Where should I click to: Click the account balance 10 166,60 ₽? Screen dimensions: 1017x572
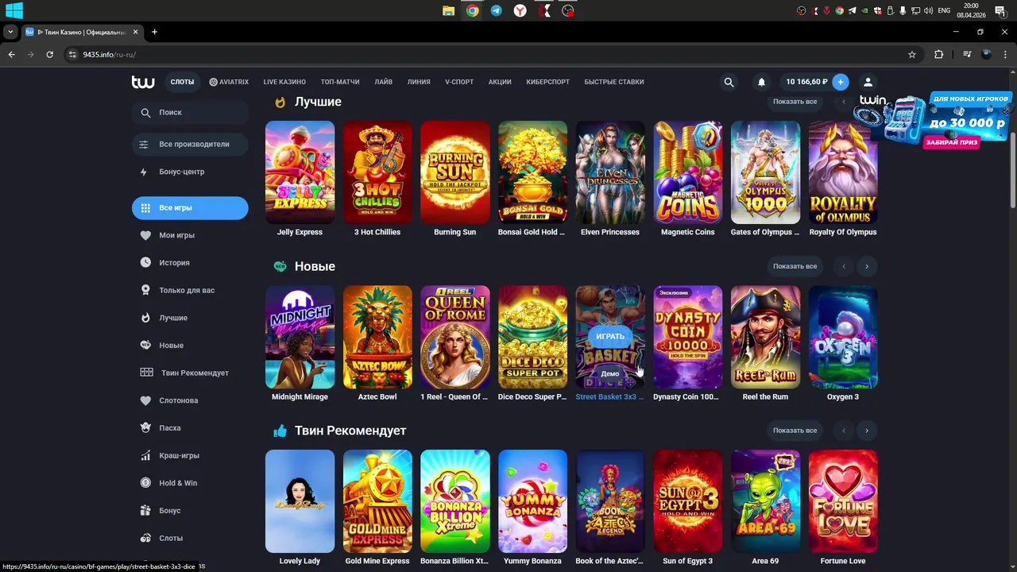click(x=806, y=82)
